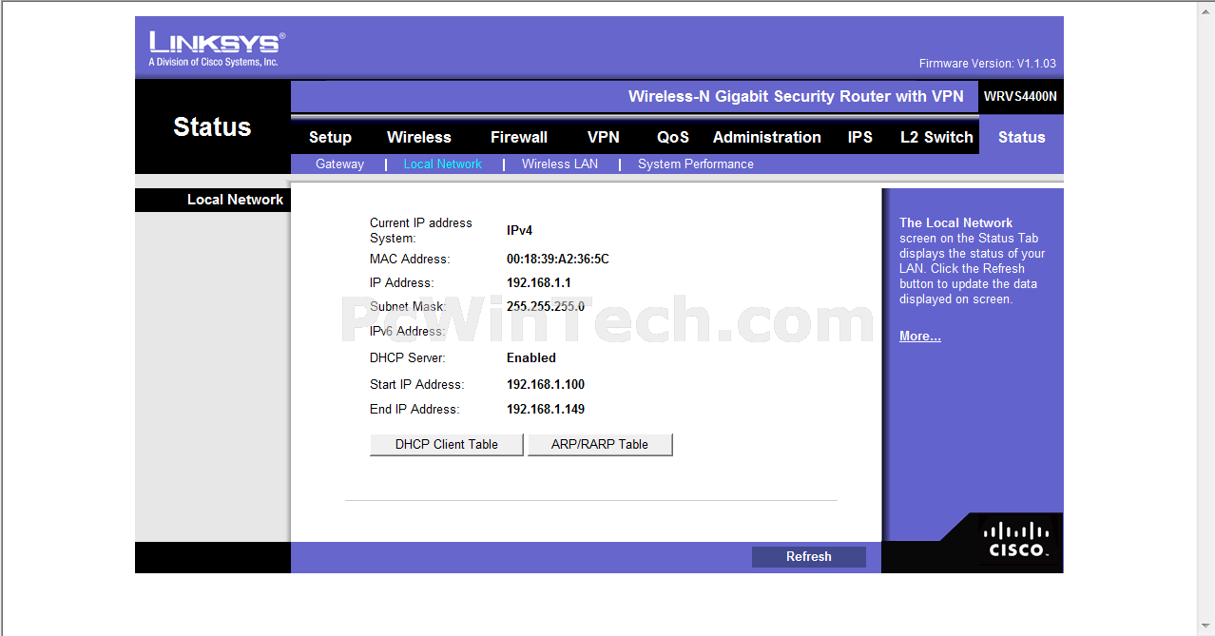
Task: Open the Wireless LAN sub-tab
Action: point(560,164)
